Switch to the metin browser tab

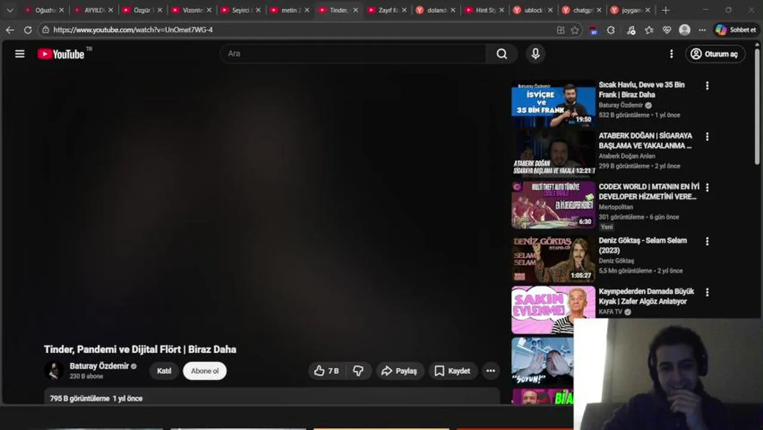click(x=288, y=10)
